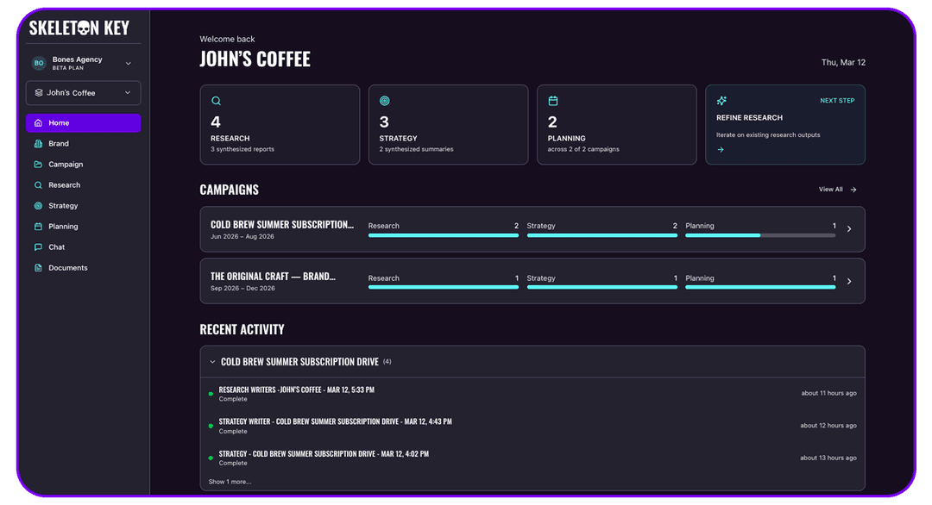Image resolution: width=932 pixels, height=505 pixels.
Task: Click 'about 11 hours ago' timestamp
Action: (828, 394)
